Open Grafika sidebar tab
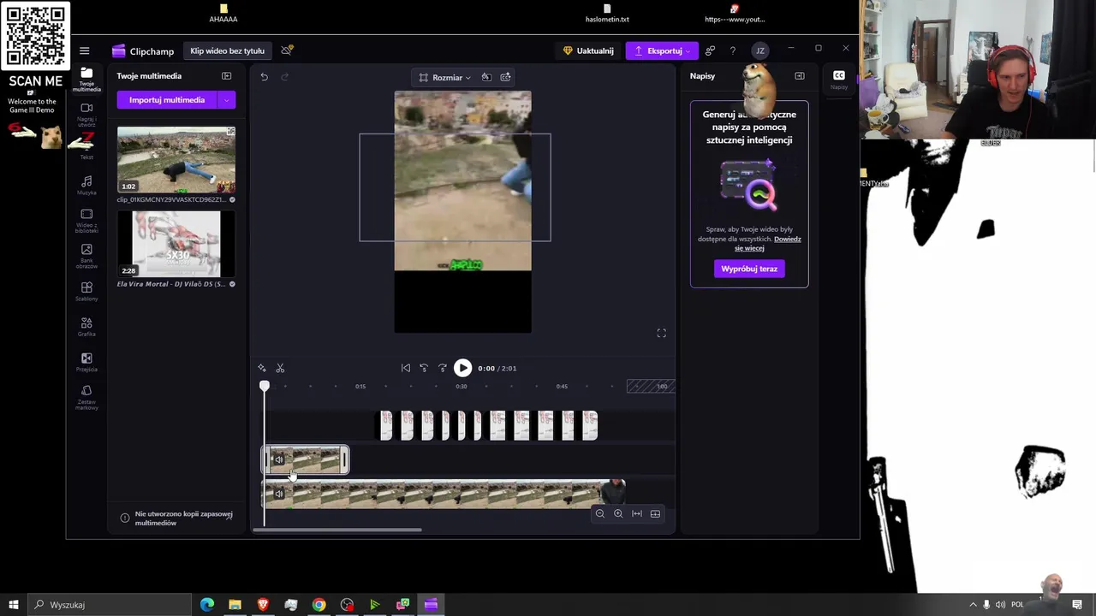1096x616 pixels. click(x=86, y=327)
